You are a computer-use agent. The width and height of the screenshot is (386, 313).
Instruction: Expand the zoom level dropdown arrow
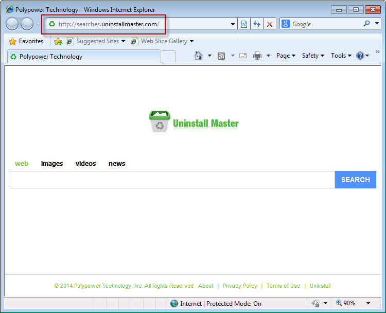(x=369, y=303)
